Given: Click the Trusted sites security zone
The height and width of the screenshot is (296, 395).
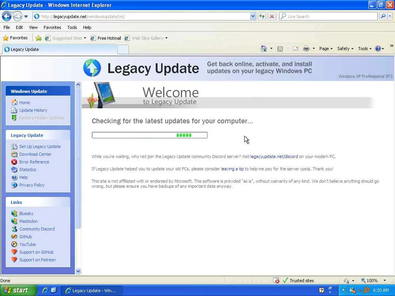Looking at the screenshot, I should 299,281.
